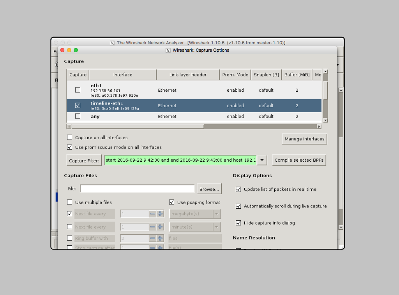Click the megabyte Next file every number field
The image size is (399, 295).
[134, 214]
